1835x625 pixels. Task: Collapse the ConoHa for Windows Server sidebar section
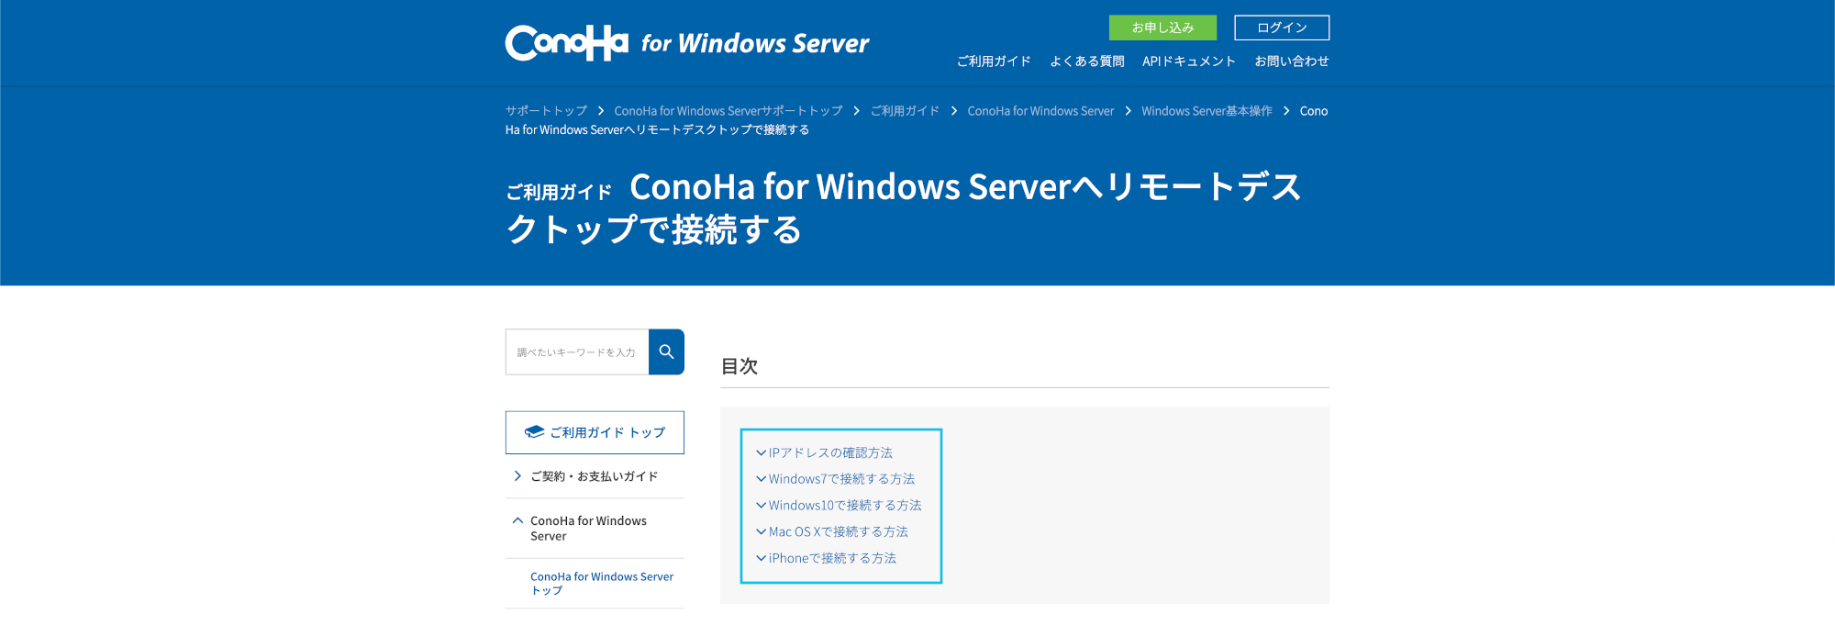(588, 528)
